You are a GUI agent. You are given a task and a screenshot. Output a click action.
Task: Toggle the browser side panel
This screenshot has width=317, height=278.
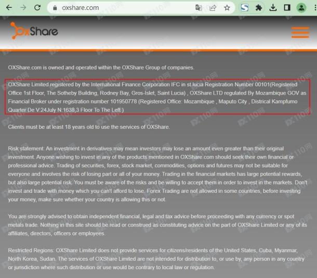point(287,8)
